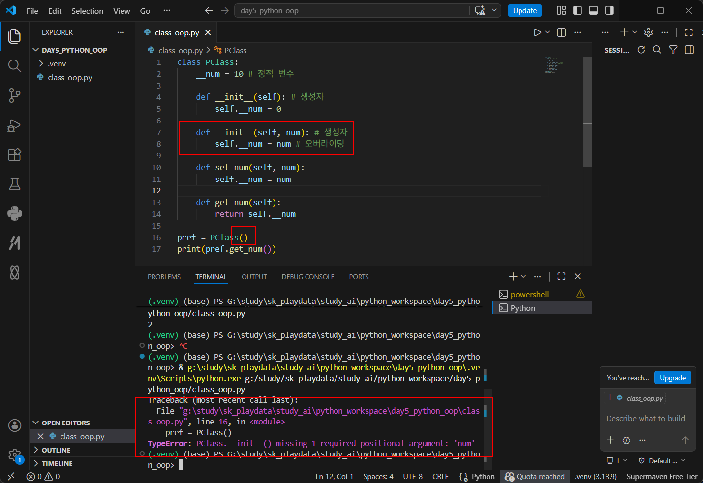Open the Copilot chat icon in title bar

(480, 11)
